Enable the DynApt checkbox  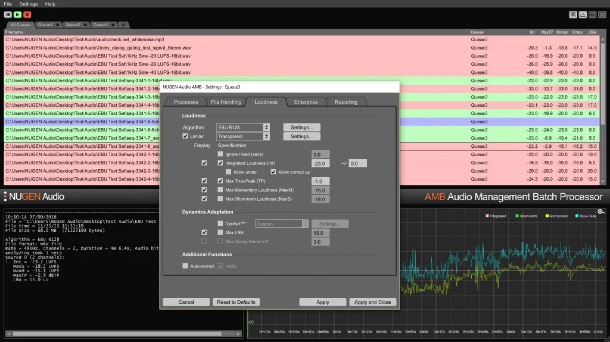click(220, 223)
